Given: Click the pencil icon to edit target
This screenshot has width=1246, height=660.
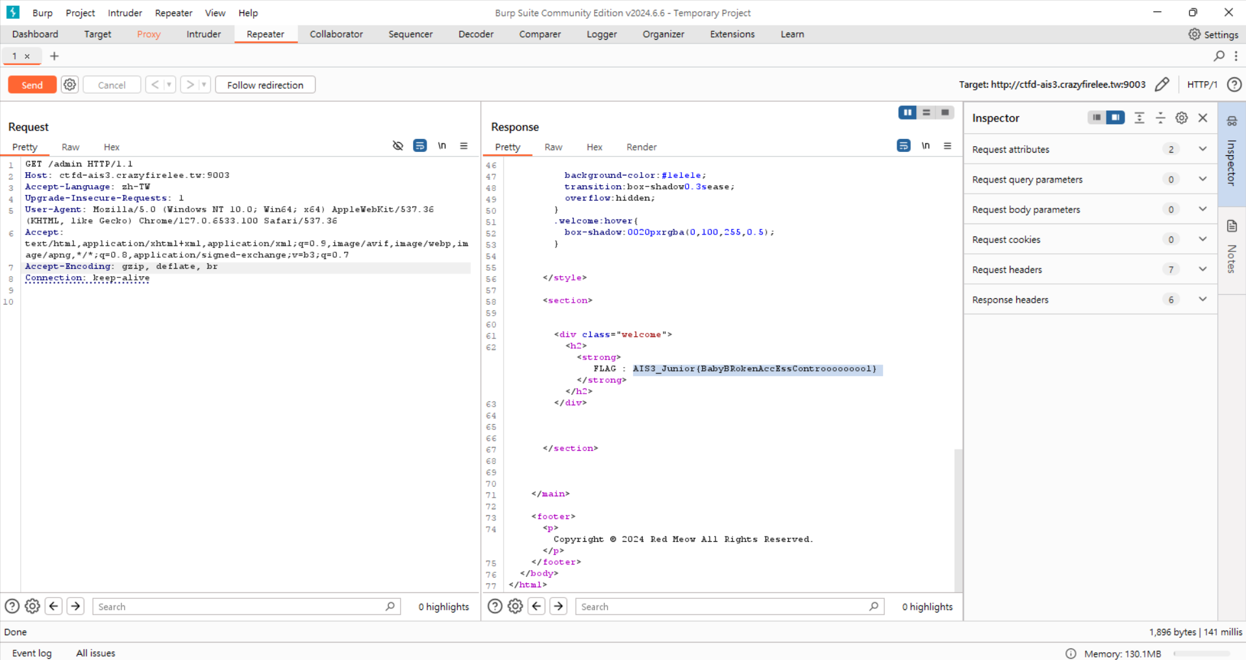Looking at the screenshot, I should tap(1162, 84).
